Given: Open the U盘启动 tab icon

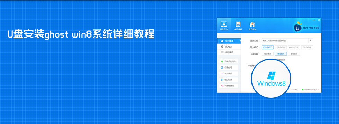Looking at the screenshot, I should click(223, 24).
